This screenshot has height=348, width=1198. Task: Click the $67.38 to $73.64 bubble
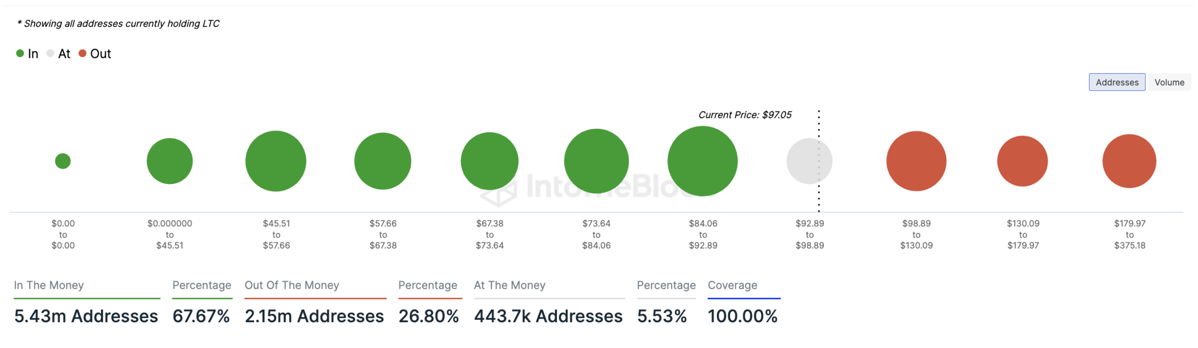click(x=489, y=161)
